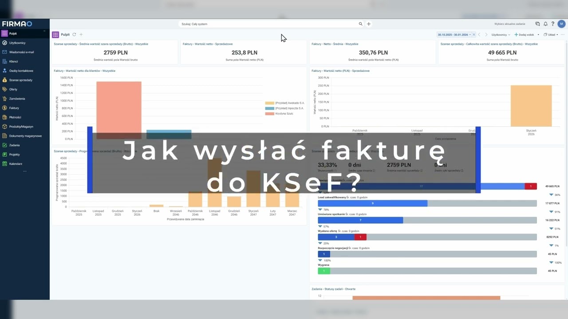Click the Umówione spotkanie funnel bar
The image size is (568, 319).
tap(360, 220)
